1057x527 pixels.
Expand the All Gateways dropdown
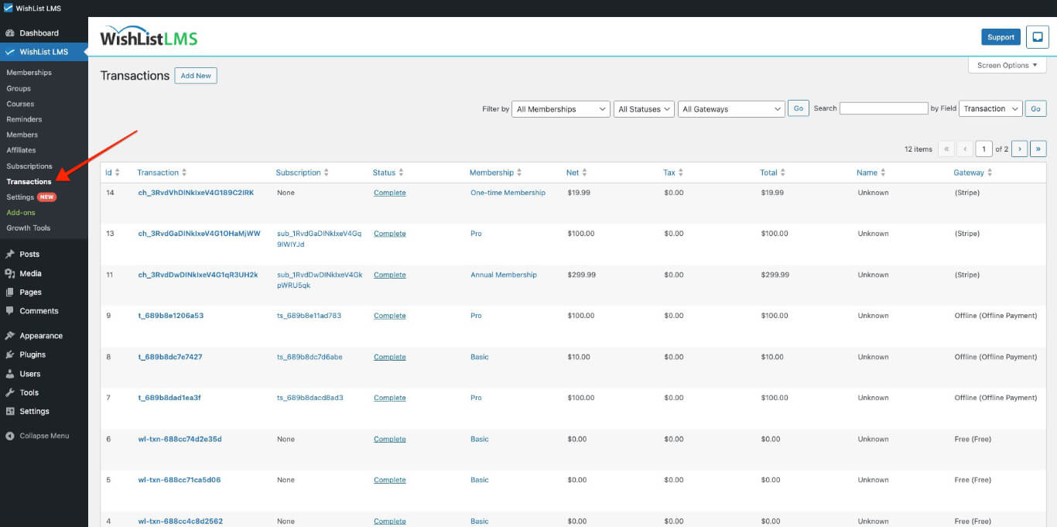coord(730,108)
